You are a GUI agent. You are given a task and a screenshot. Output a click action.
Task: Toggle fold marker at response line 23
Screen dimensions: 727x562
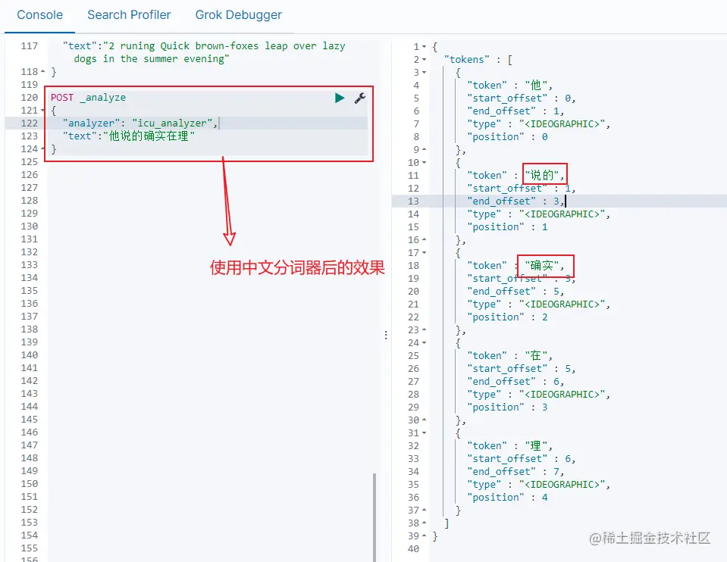pos(424,330)
